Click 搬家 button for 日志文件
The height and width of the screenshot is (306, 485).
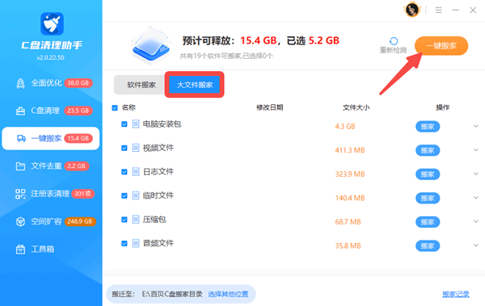coord(428,174)
